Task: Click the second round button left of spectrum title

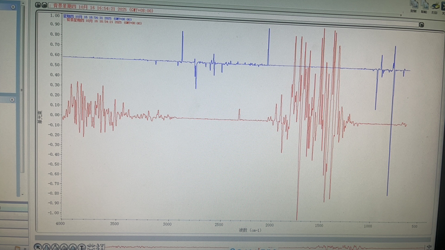Action: coord(44,5)
